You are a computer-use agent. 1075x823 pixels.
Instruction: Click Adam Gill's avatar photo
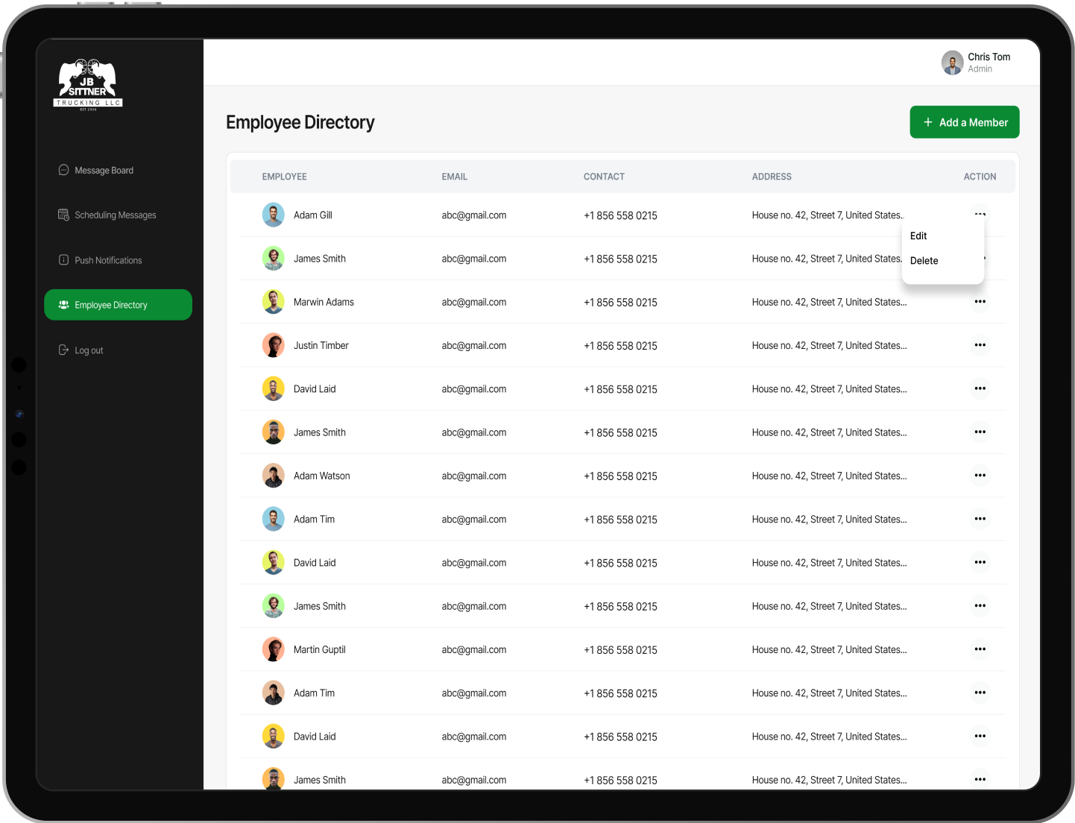(x=274, y=215)
